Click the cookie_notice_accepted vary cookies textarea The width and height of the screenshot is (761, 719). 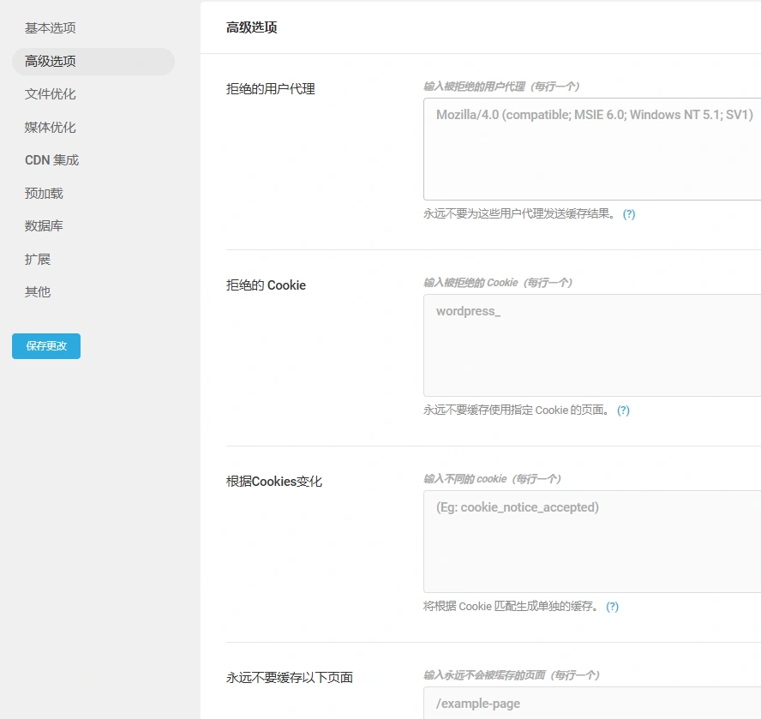pyautogui.click(x=591, y=542)
